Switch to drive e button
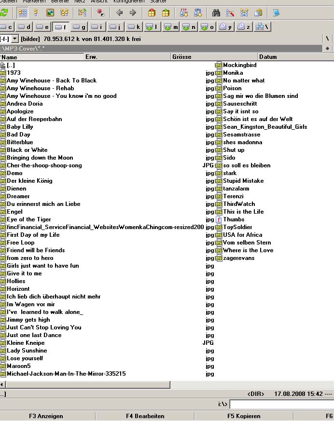This screenshot has width=334, height=421. tap(42, 27)
